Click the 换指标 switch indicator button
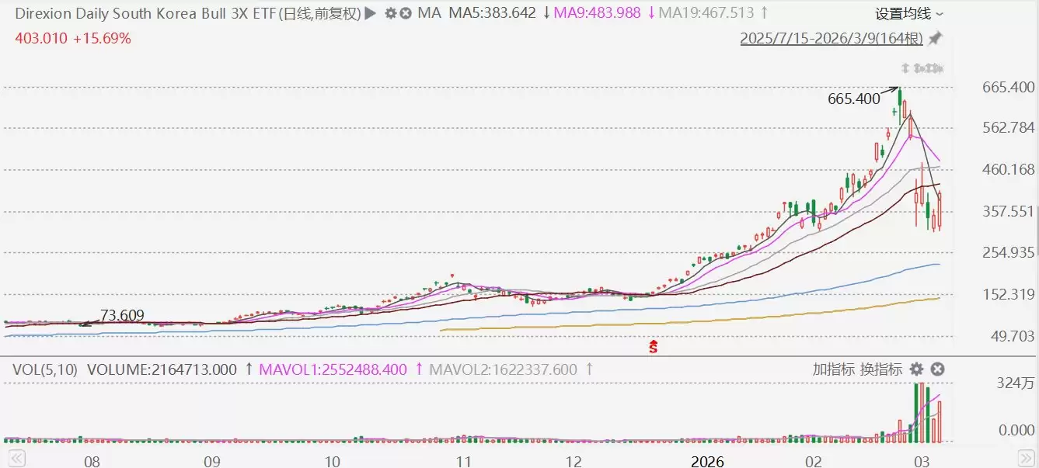 [880, 369]
